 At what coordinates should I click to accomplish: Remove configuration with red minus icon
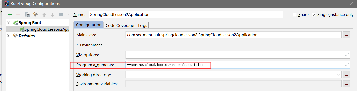[18, 15]
